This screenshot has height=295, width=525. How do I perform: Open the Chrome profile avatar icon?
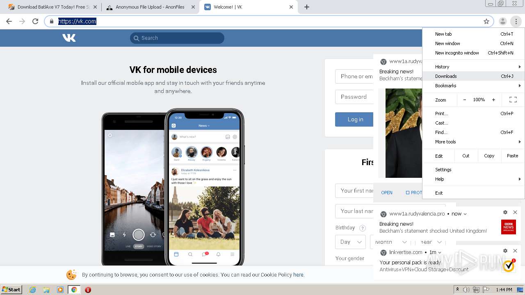(x=502, y=21)
